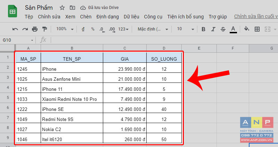The image size is (278, 147).
Task: Select the MA_SP header cell
Action: point(28,58)
